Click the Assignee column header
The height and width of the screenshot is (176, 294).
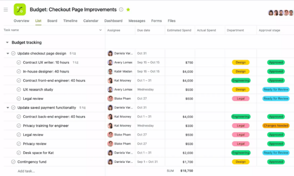coord(114,30)
